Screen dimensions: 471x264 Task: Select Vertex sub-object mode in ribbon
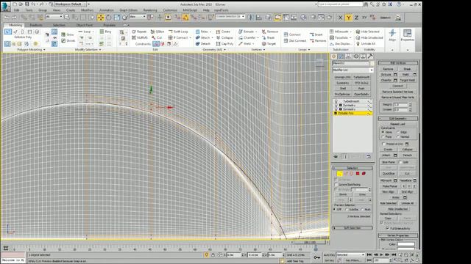coord(8,32)
